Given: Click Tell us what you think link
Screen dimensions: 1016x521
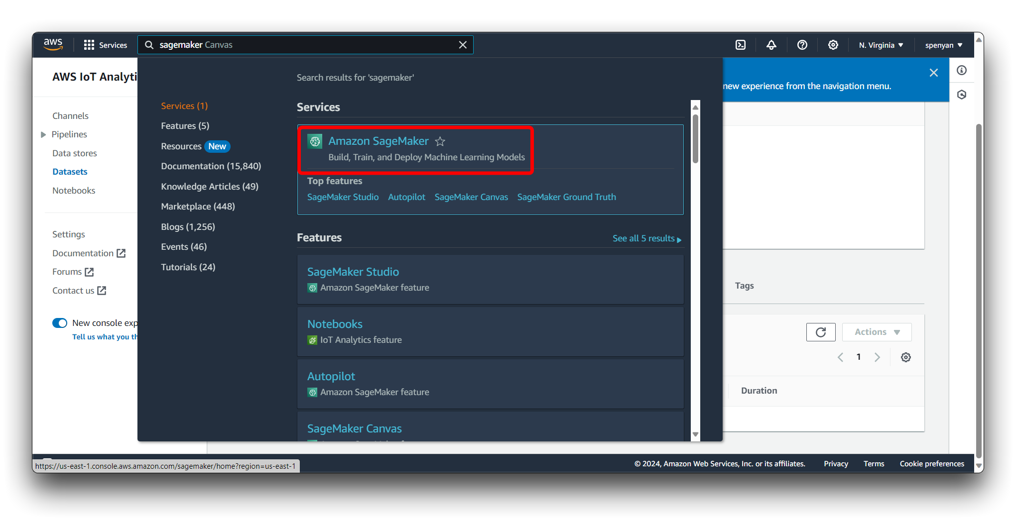Looking at the screenshot, I should click(105, 337).
